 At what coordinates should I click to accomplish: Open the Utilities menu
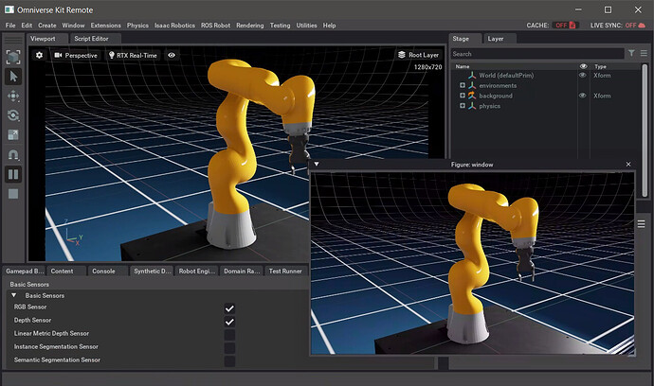pyautogui.click(x=306, y=26)
